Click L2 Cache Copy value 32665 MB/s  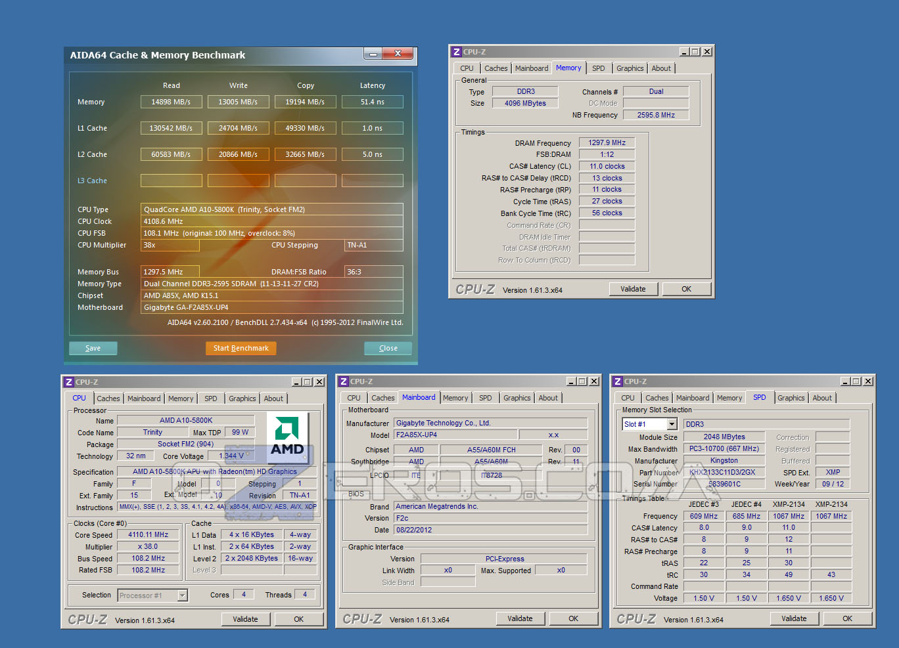[x=306, y=154]
